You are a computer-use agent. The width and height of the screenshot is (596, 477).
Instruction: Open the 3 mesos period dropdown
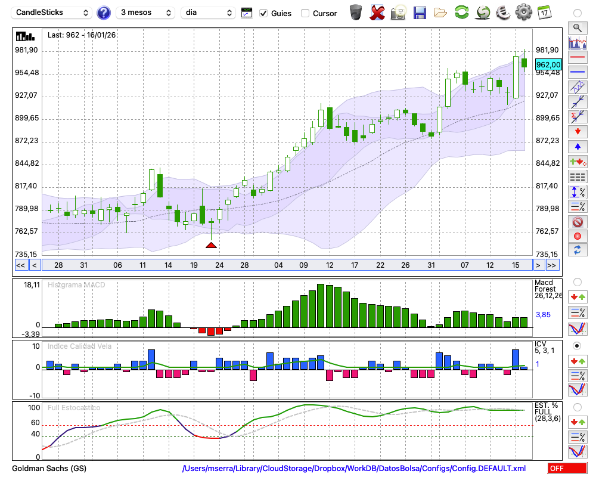(145, 13)
